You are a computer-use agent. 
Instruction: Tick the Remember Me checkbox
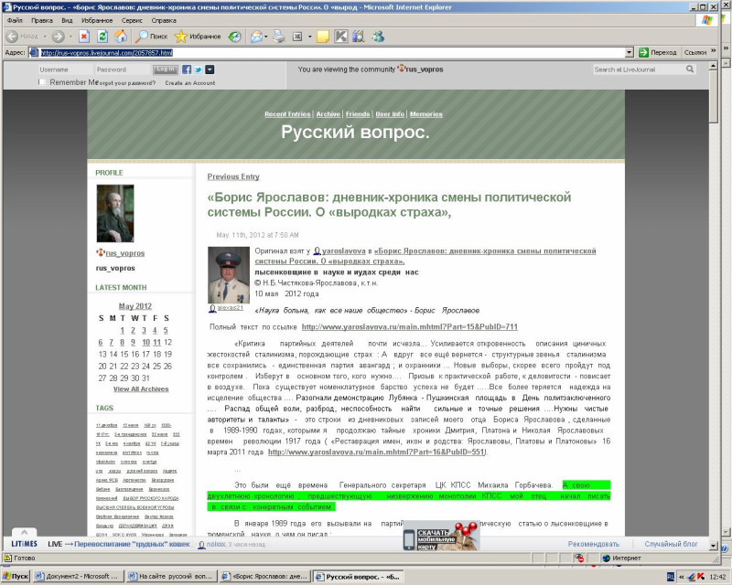click(x=41, y=82)
